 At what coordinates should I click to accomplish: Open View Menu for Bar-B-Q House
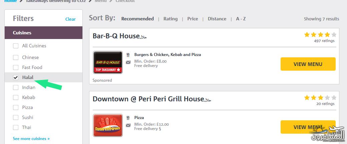(x=308, y=64)
